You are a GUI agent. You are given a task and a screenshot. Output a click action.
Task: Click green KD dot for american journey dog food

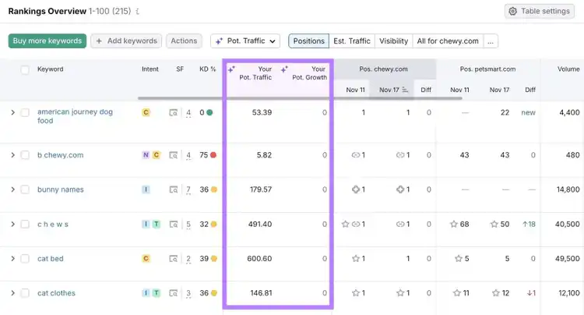(209, 112)
